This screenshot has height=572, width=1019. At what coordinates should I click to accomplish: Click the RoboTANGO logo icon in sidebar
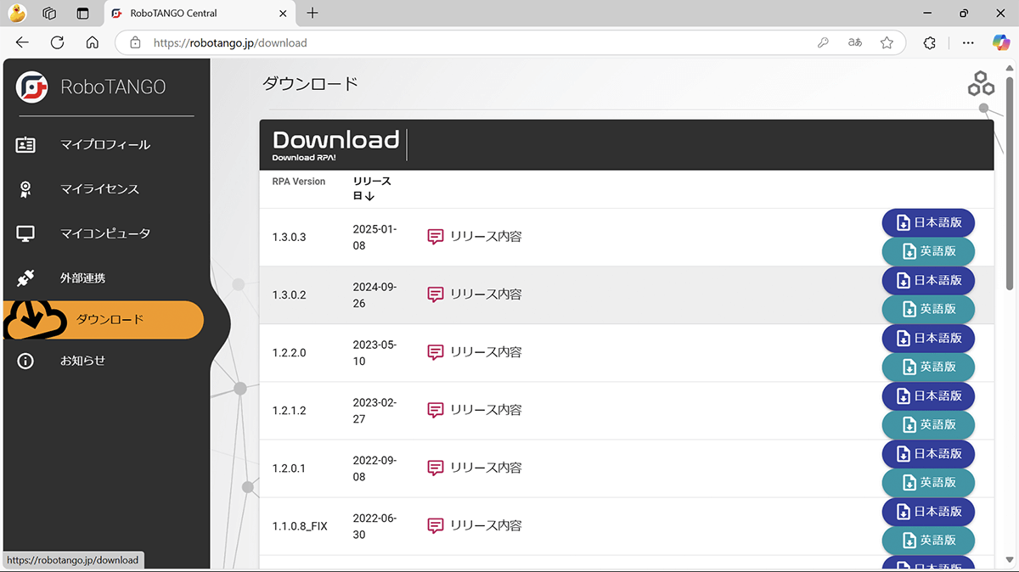click(32, 87)
